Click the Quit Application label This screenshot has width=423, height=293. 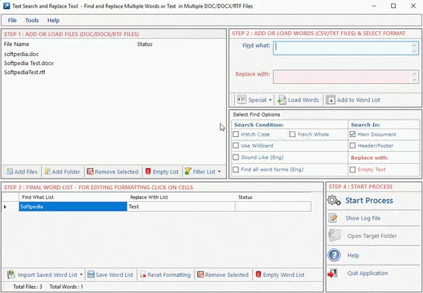[367, 273]
